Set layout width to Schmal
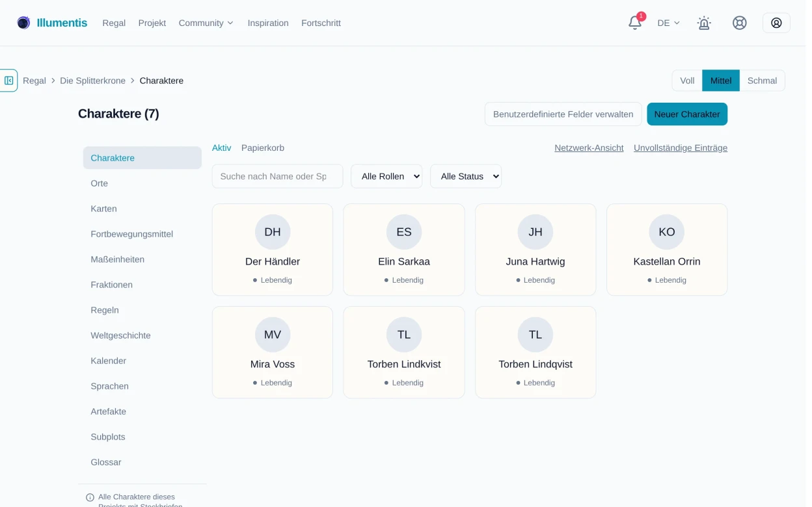 coord(762,81)
